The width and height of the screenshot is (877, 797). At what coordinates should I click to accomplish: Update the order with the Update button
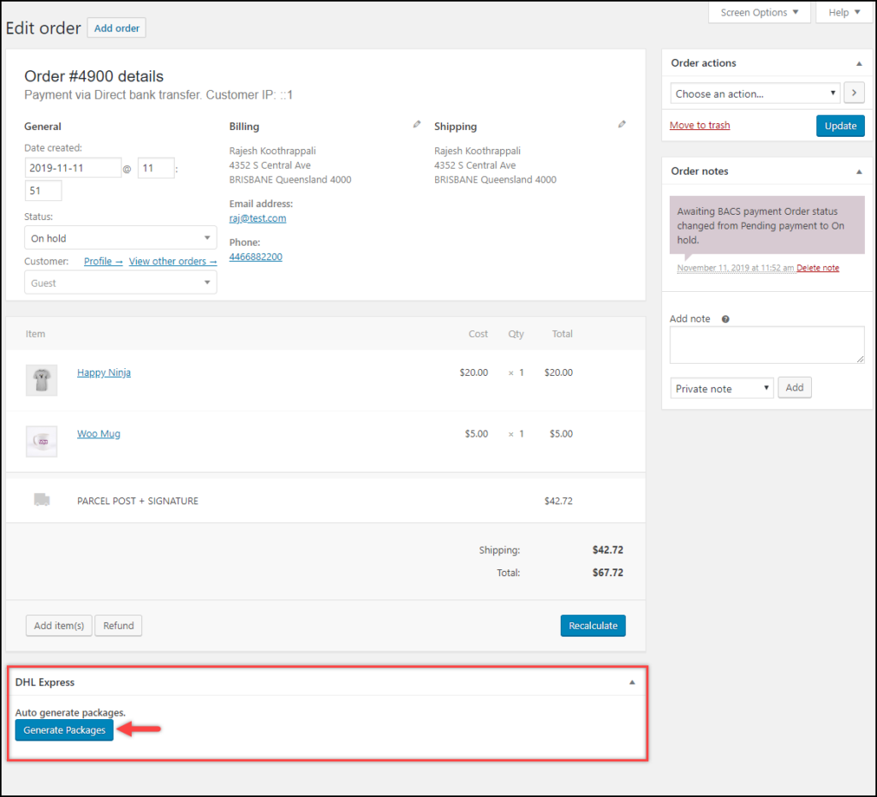(x=840, y=125)
